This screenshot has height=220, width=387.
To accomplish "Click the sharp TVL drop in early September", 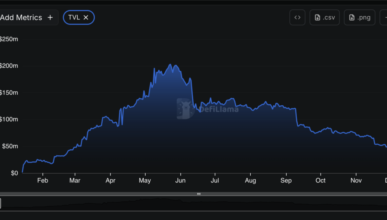I will (297, 117).
